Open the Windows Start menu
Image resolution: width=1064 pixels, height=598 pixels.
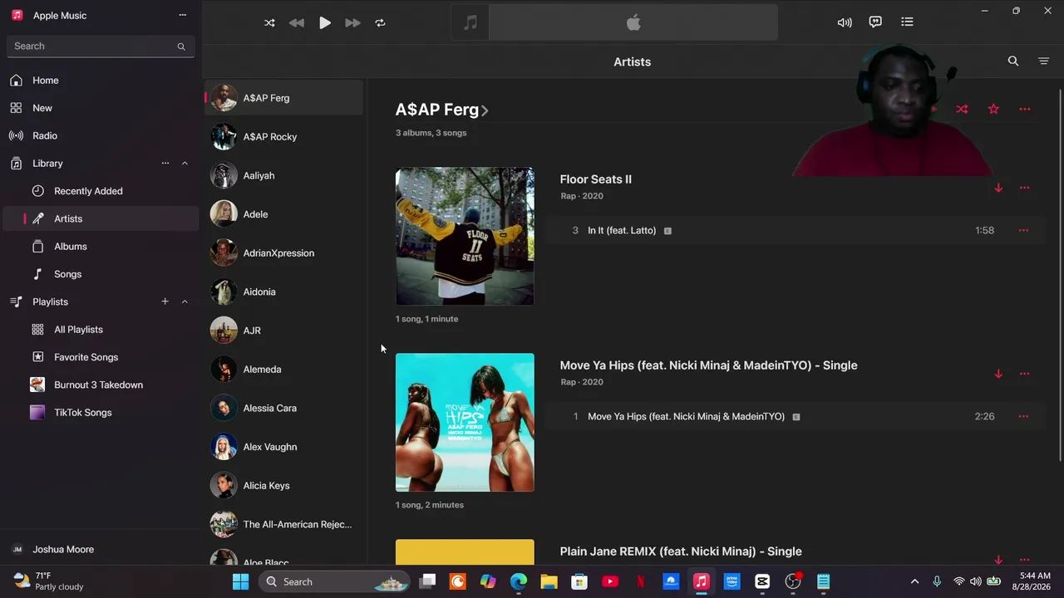(240, 581)
